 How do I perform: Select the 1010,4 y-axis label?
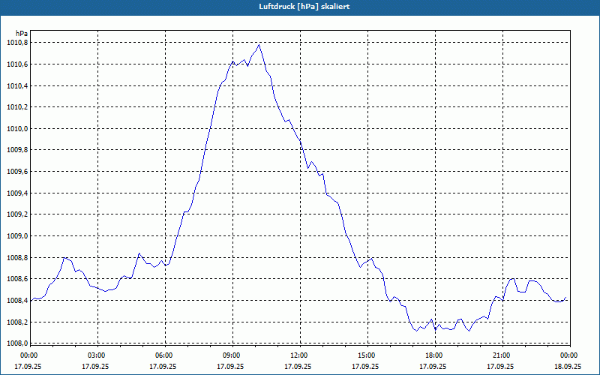17,85
